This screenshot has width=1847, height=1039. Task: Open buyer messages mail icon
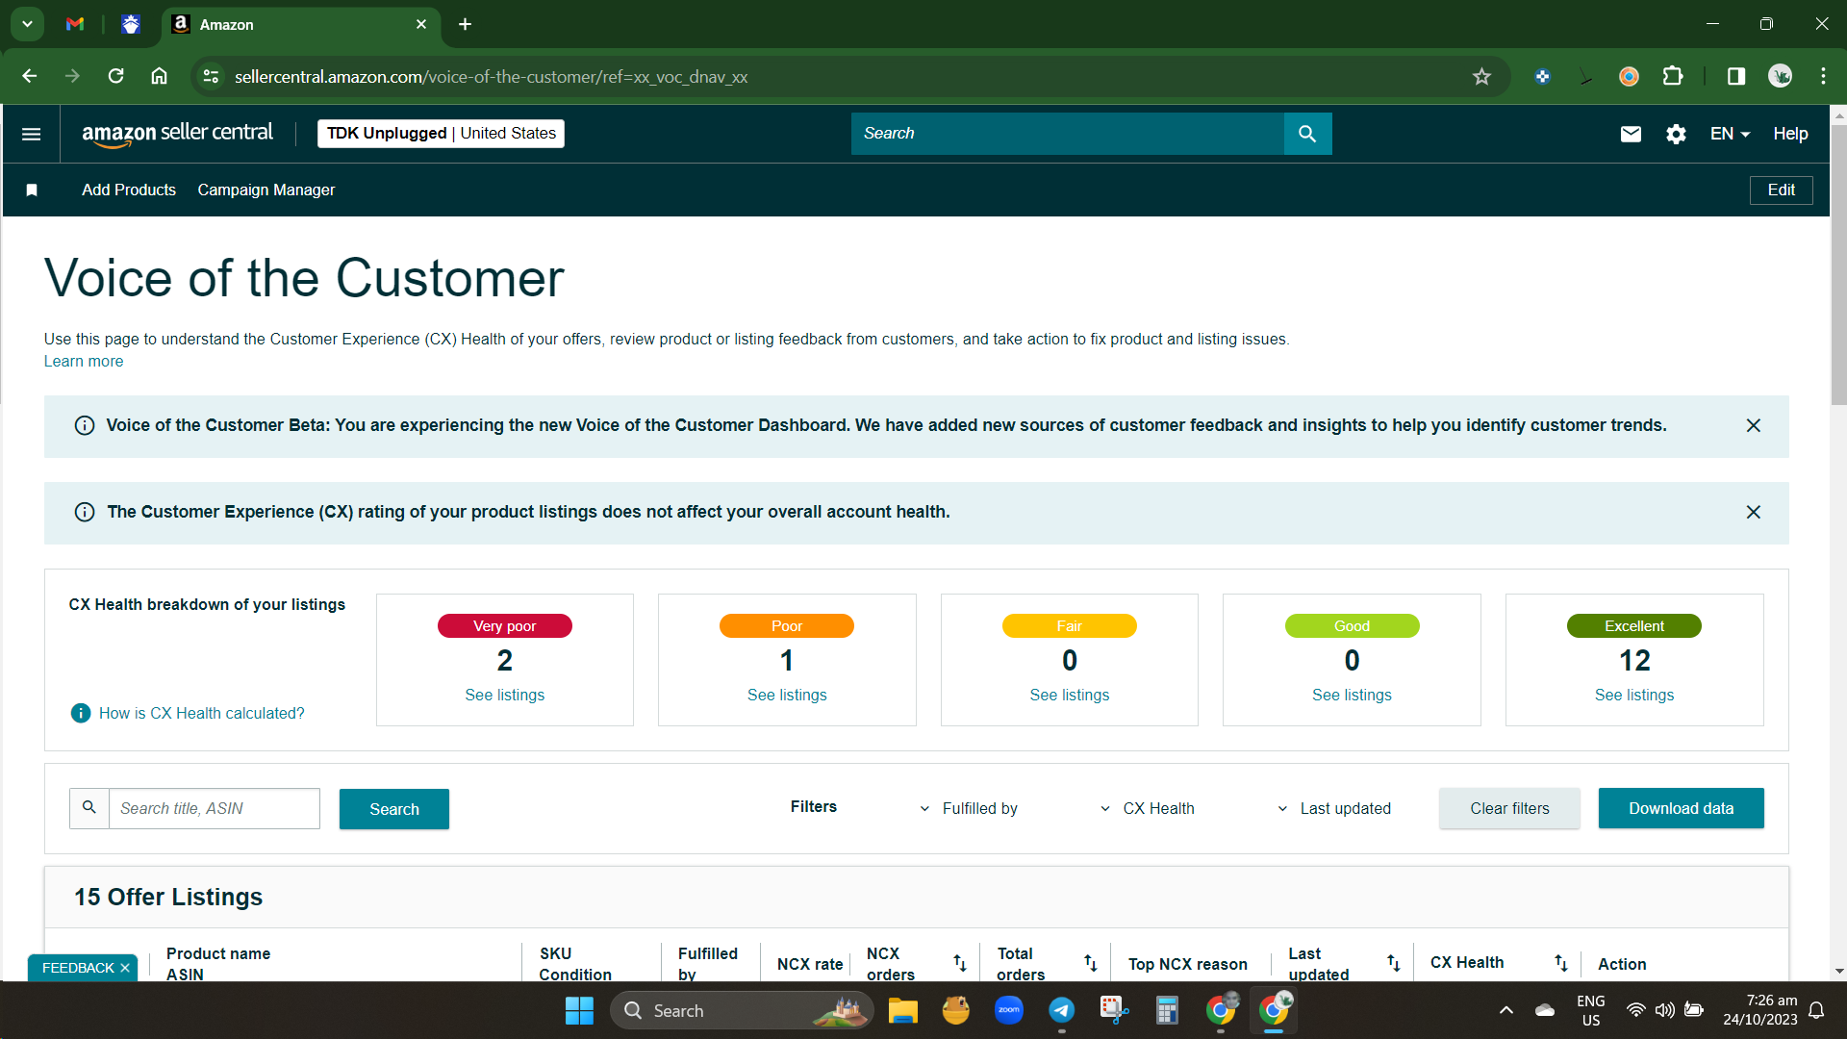[1631, 134]
